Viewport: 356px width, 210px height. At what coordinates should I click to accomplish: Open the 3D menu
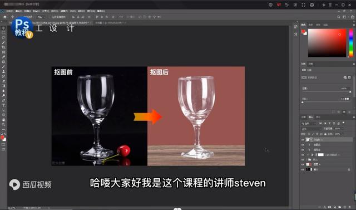coord(73,11)
